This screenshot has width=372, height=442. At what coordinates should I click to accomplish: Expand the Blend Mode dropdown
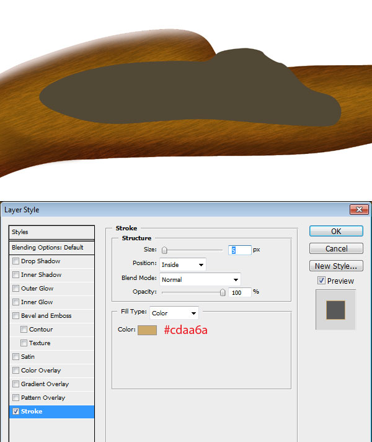[200, 279]
